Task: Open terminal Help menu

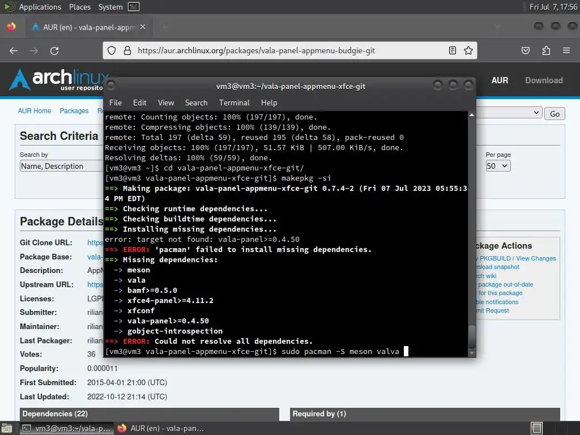Action: click(x=269, y=103)
